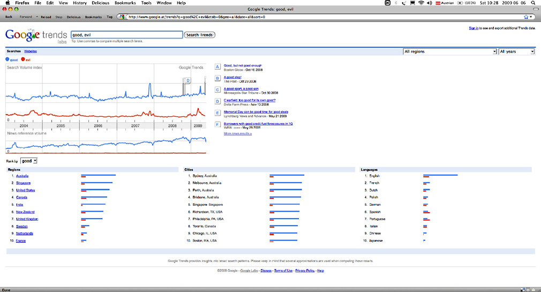Image resolution: width=541 pixels, height=292 pixels.
Task: Open the All years dropdown
Action: pyautogui.click(x=516, y=51)
